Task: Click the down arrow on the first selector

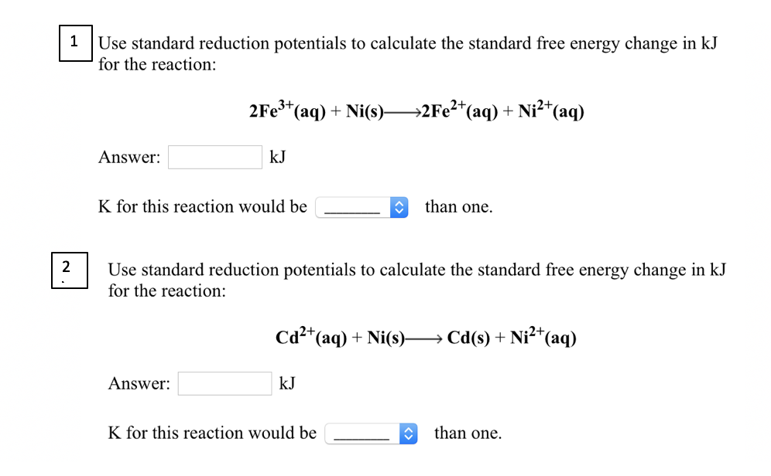Action: coord(399,210)
